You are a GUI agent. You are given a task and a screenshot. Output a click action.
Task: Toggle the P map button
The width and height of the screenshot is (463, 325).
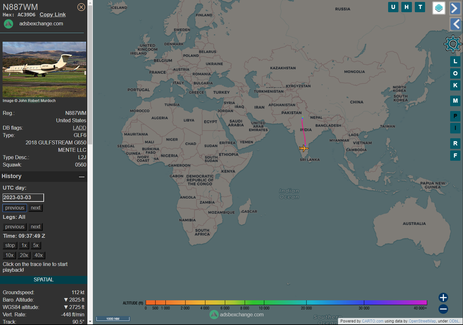(455, 116)
